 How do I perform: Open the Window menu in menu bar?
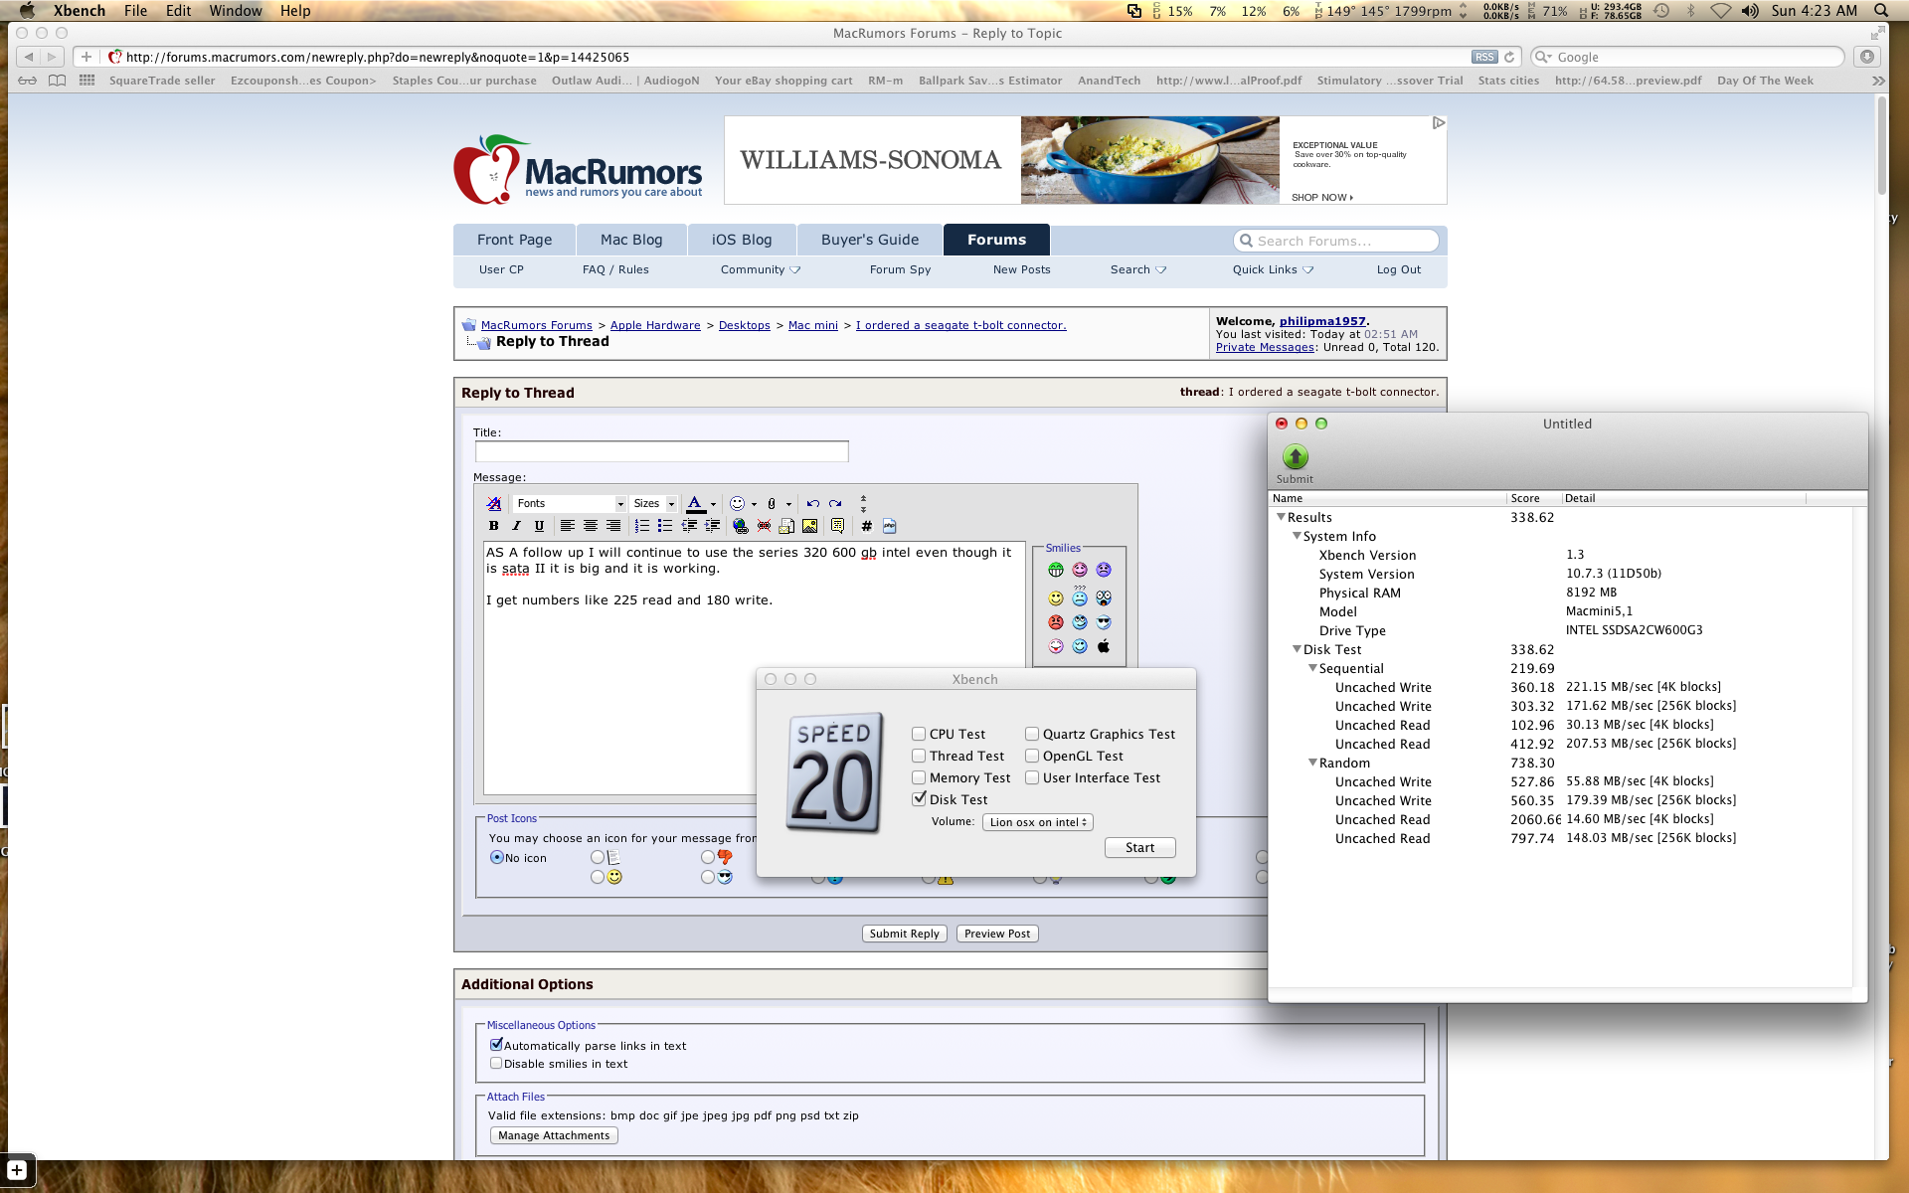(x=236, y=11)
